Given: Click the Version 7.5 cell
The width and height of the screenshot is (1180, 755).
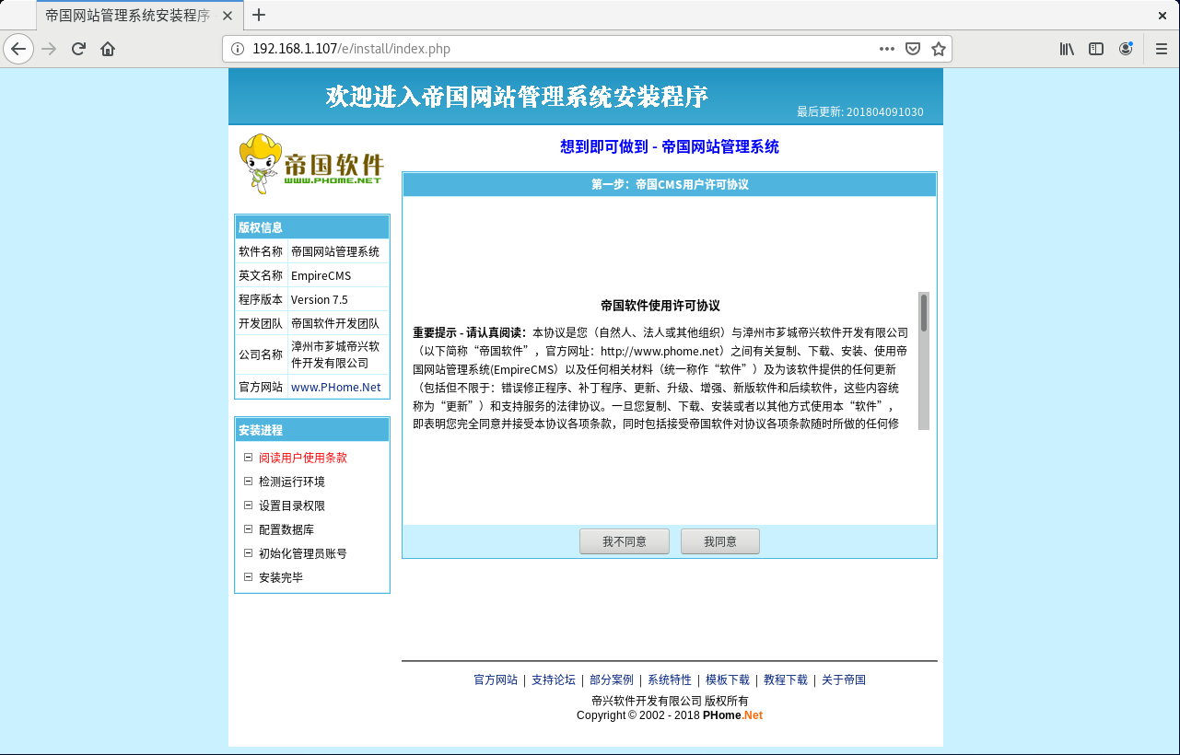Looking at the screenshot, I should (338, 299).
